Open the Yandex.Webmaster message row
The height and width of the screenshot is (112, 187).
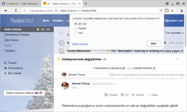point(119,51)
